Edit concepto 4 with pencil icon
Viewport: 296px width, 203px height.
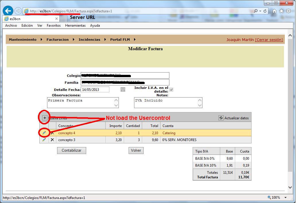point(44,133)
